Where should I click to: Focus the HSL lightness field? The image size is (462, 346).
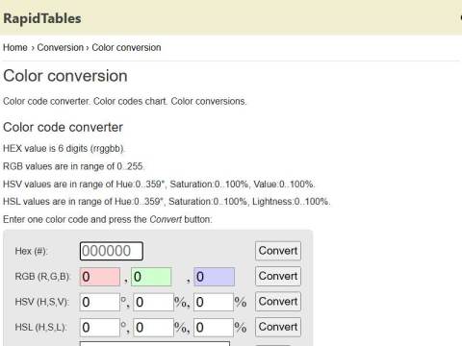214,328
